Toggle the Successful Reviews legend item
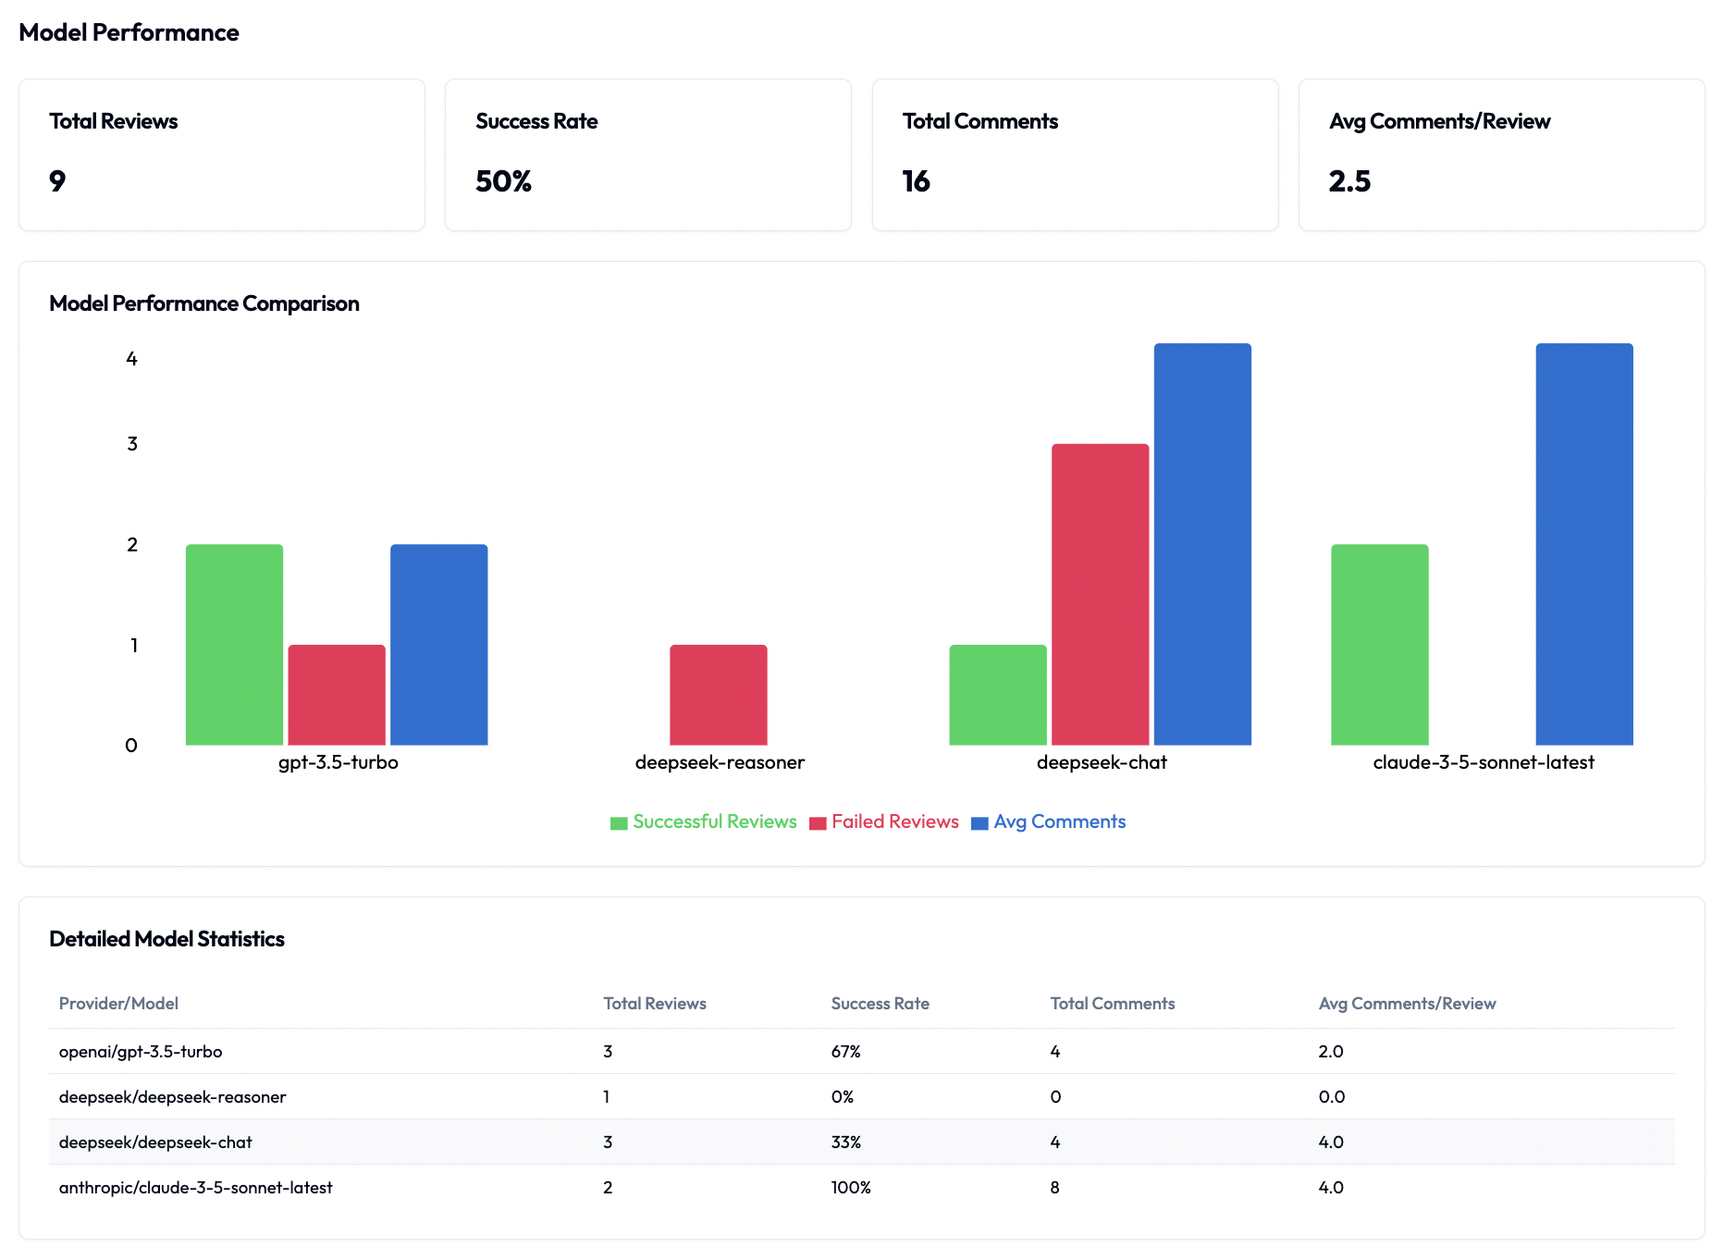 [703, 821]
